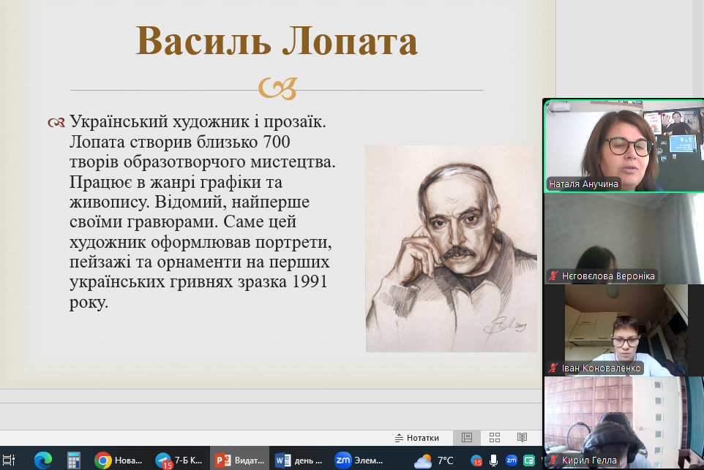Open Telegram chat 7-Б from taskbar
Viewport: 704px width, 470px height.
pyautogui.click(x=179, y=460)
